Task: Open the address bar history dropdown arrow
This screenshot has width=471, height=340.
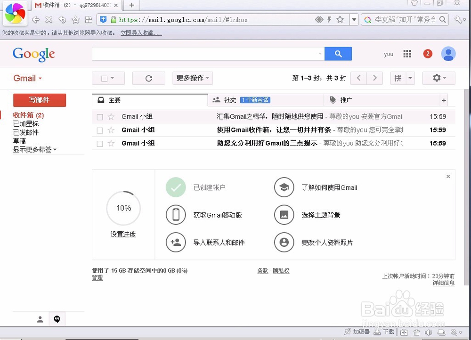Action: (x=354, y=20)
